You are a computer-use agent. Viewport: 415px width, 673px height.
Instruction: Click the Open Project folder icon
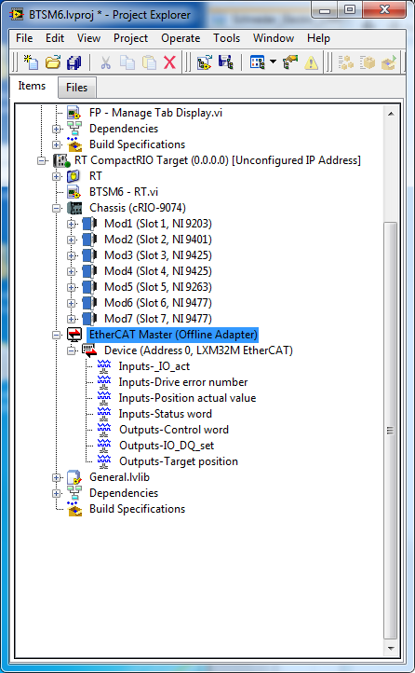[x=53, y=62]
